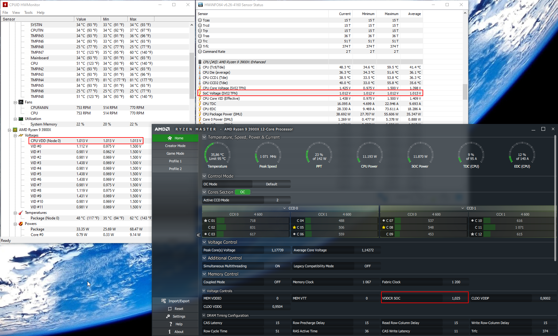Click the OC Mode Default value
This screenshot has width=558, height=336.
point(271,184)
